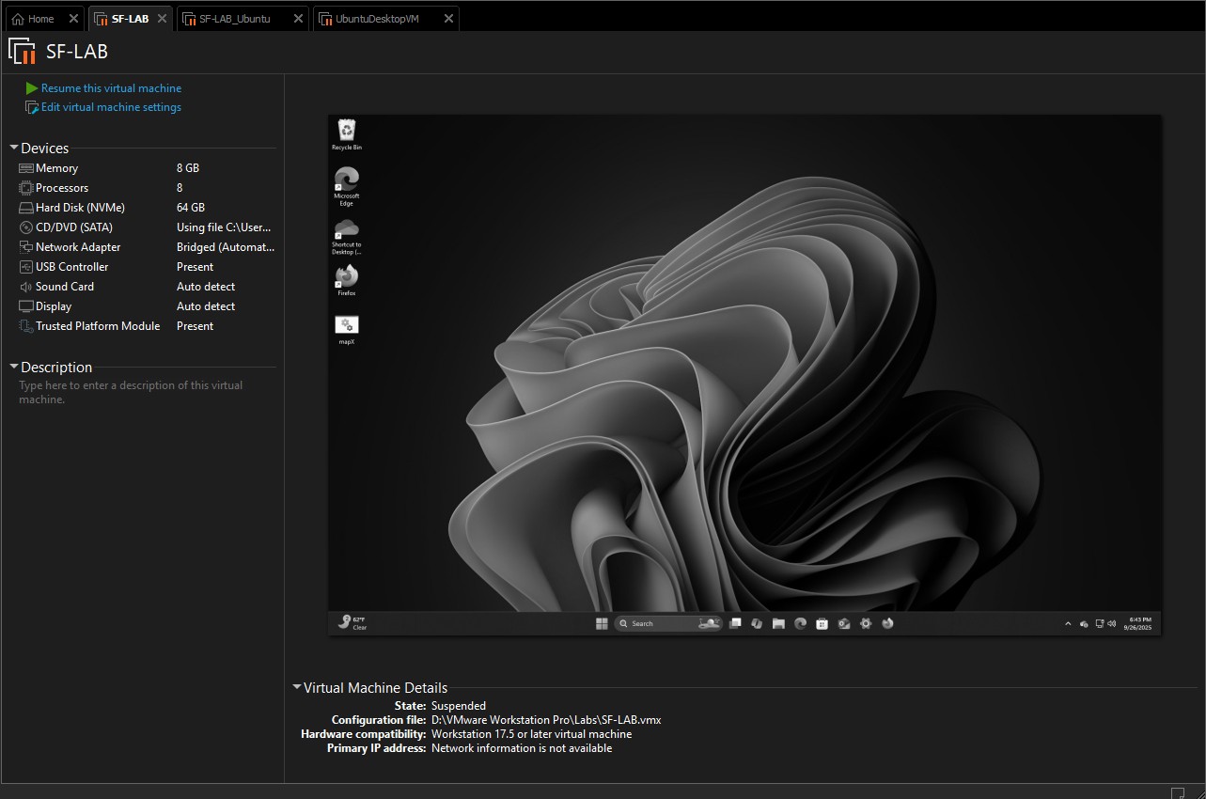1206x799 pixels.
Task: Select the Display monitor icon
Action: coord(26,306)
